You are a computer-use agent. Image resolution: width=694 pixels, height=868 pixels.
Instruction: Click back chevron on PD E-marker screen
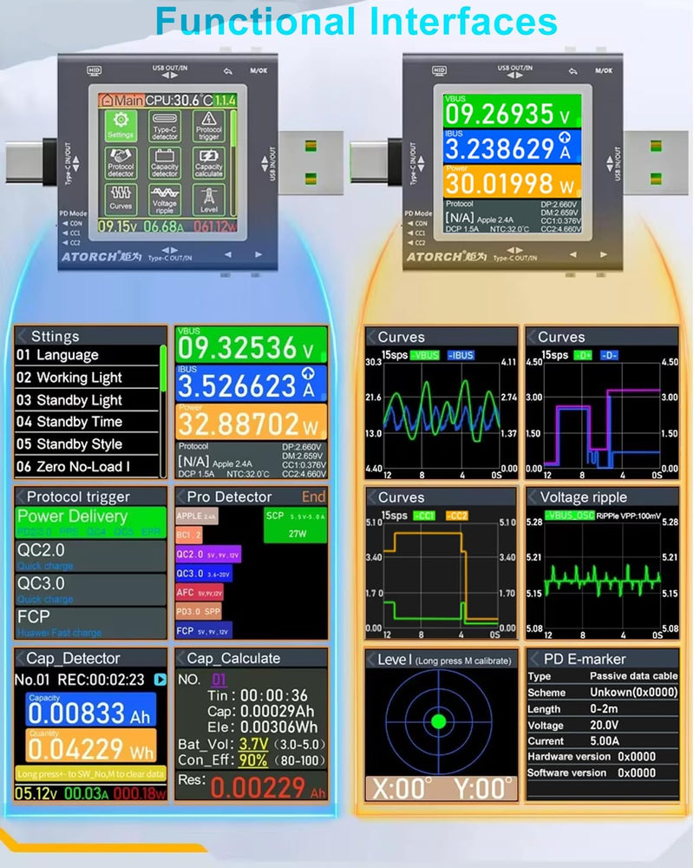[534, 659]
